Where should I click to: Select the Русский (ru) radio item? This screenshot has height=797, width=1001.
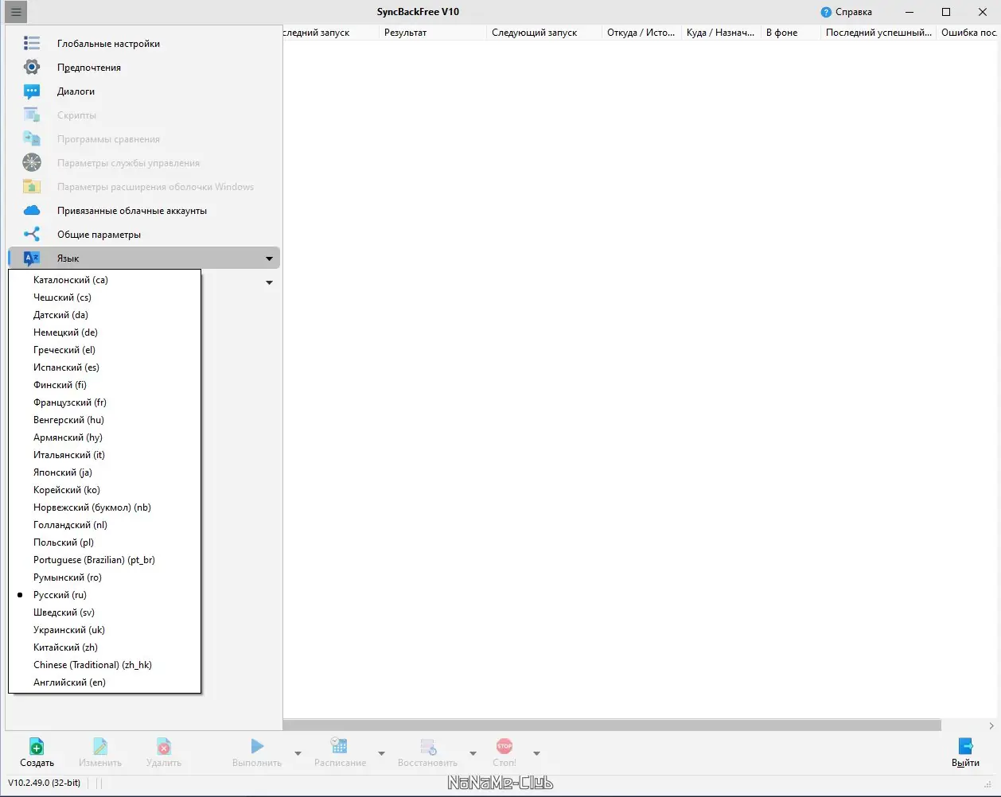pos(104,595)
